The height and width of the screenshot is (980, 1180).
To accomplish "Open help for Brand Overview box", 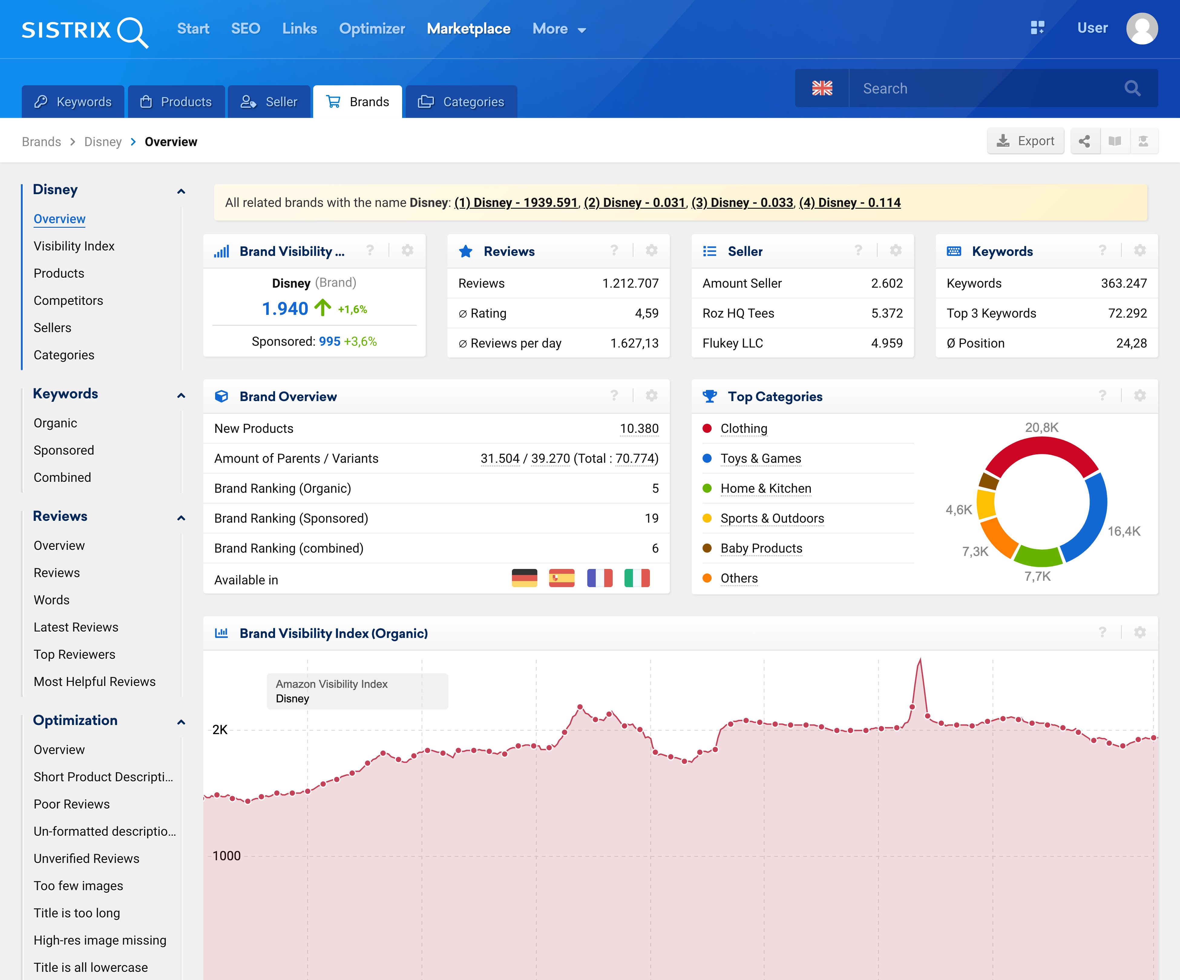I will 614,395.
